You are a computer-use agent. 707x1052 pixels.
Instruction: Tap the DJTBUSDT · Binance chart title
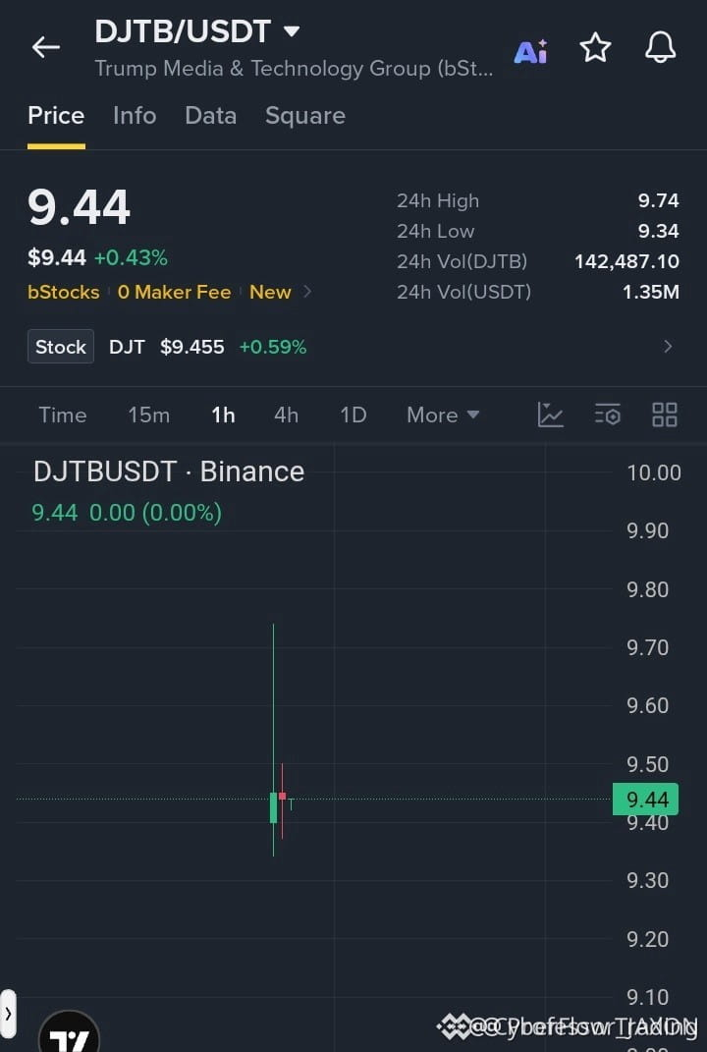(x=169, y=471)
